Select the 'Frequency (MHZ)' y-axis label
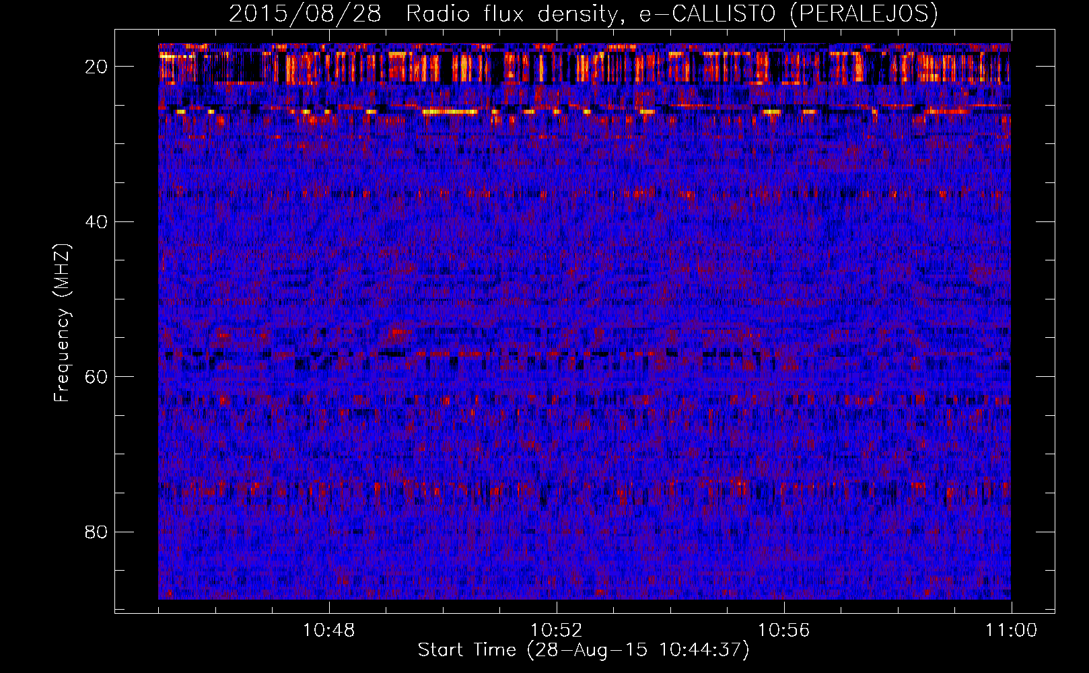1089x673 pixels. [62, 323]
